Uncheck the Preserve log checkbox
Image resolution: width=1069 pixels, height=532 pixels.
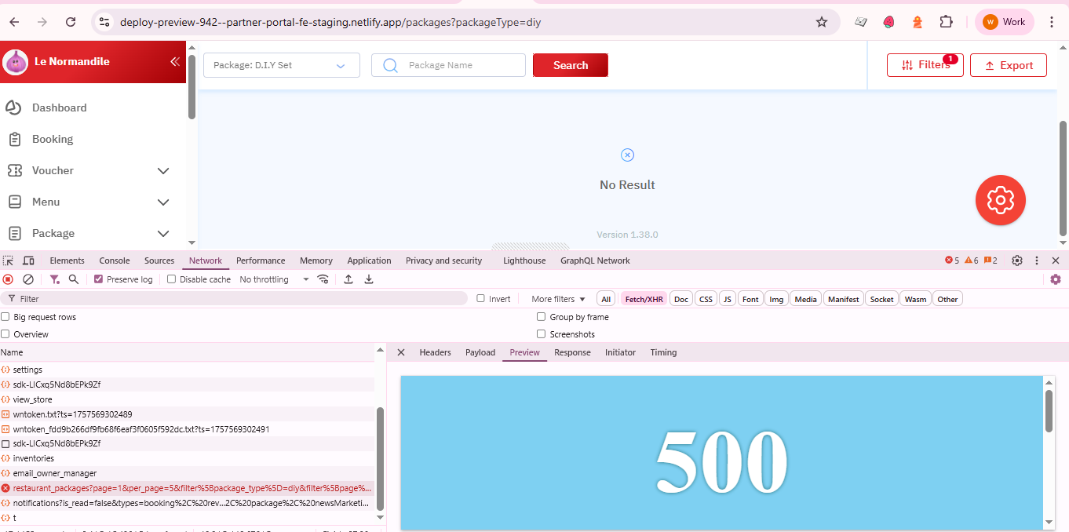click(x=98, y=279)
